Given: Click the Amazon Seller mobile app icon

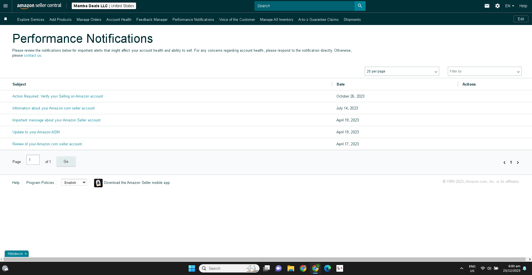Looking at the screenshot, I should (98, 183).
